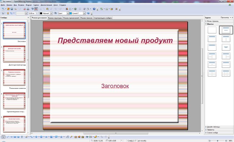Expand the Эффекты section in task pane

point(211,130)
